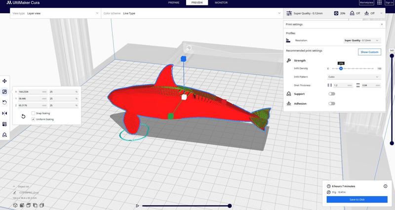Click the top/bottom thickness 0.84 mm field

coord(371,85)
